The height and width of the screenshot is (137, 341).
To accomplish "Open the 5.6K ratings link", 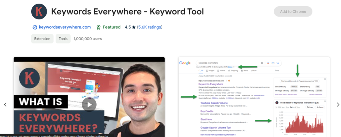I will coord(150,27).
